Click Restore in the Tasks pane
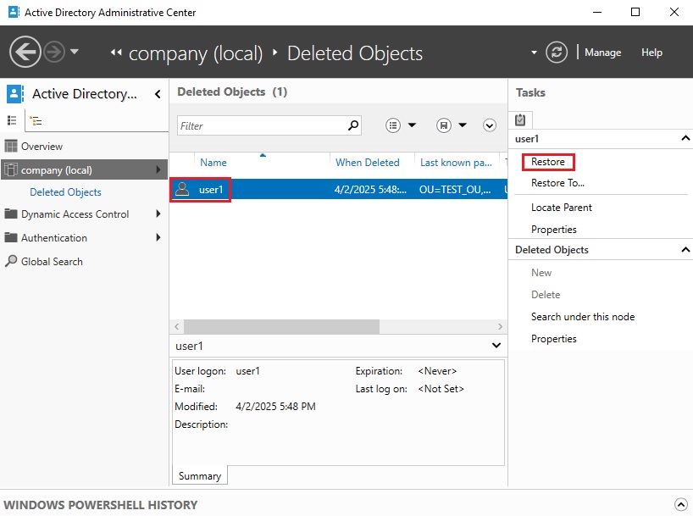This screenshot has height=516, width=693. 548,162
